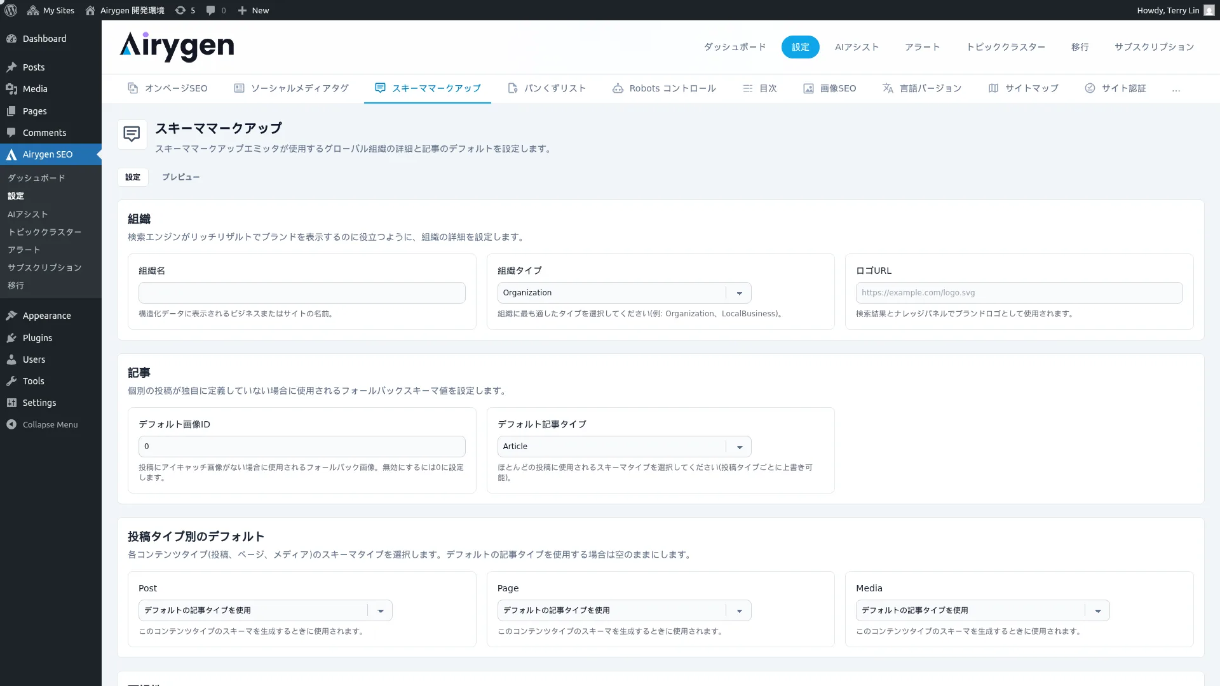Open ソーシャルメディアタグ tab
This screenshot has width=1220, height=686.
click(291, 88)
